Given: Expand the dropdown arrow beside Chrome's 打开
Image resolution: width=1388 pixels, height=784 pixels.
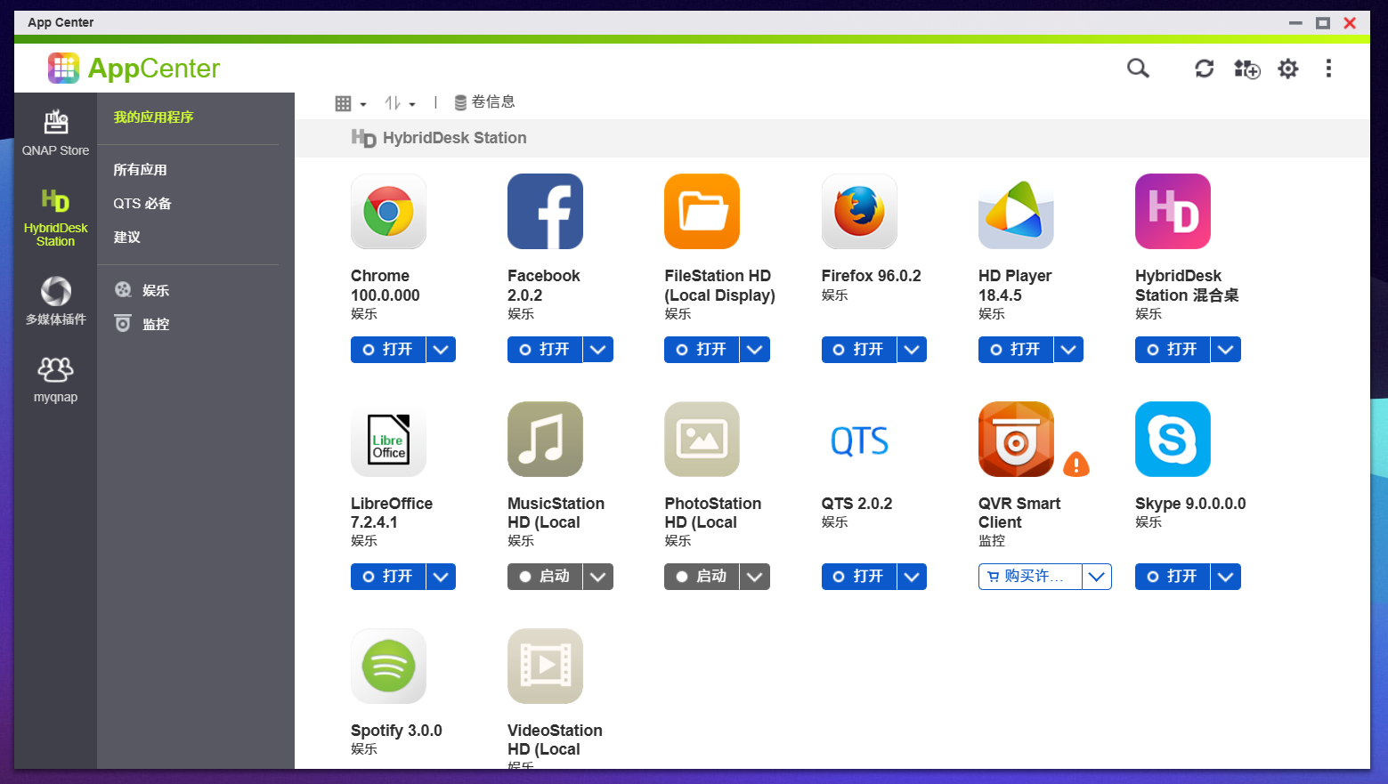Looking at the screenshot, I should click(441, 350).
